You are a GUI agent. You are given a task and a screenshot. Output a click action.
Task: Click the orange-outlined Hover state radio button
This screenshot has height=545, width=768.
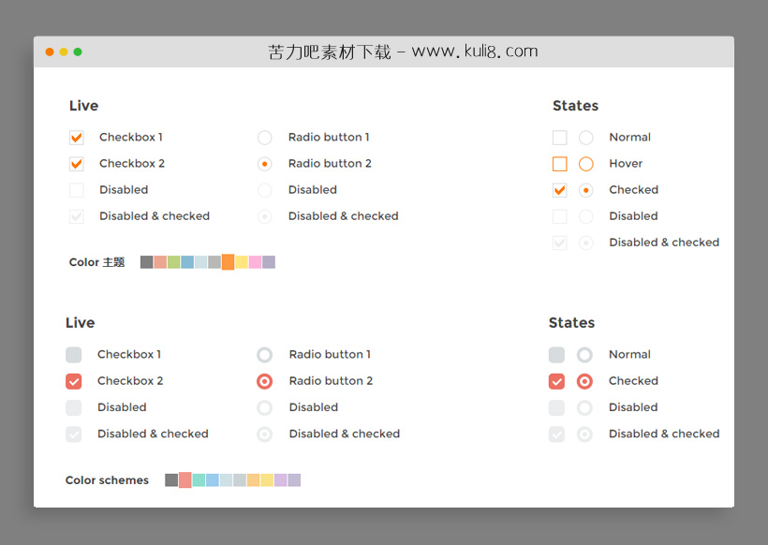pyautogui.click(x=586, y=164)
